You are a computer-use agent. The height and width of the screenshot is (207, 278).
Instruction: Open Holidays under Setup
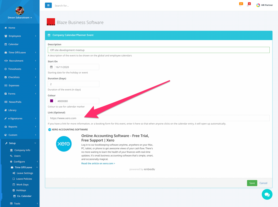[x=21, y=190]
